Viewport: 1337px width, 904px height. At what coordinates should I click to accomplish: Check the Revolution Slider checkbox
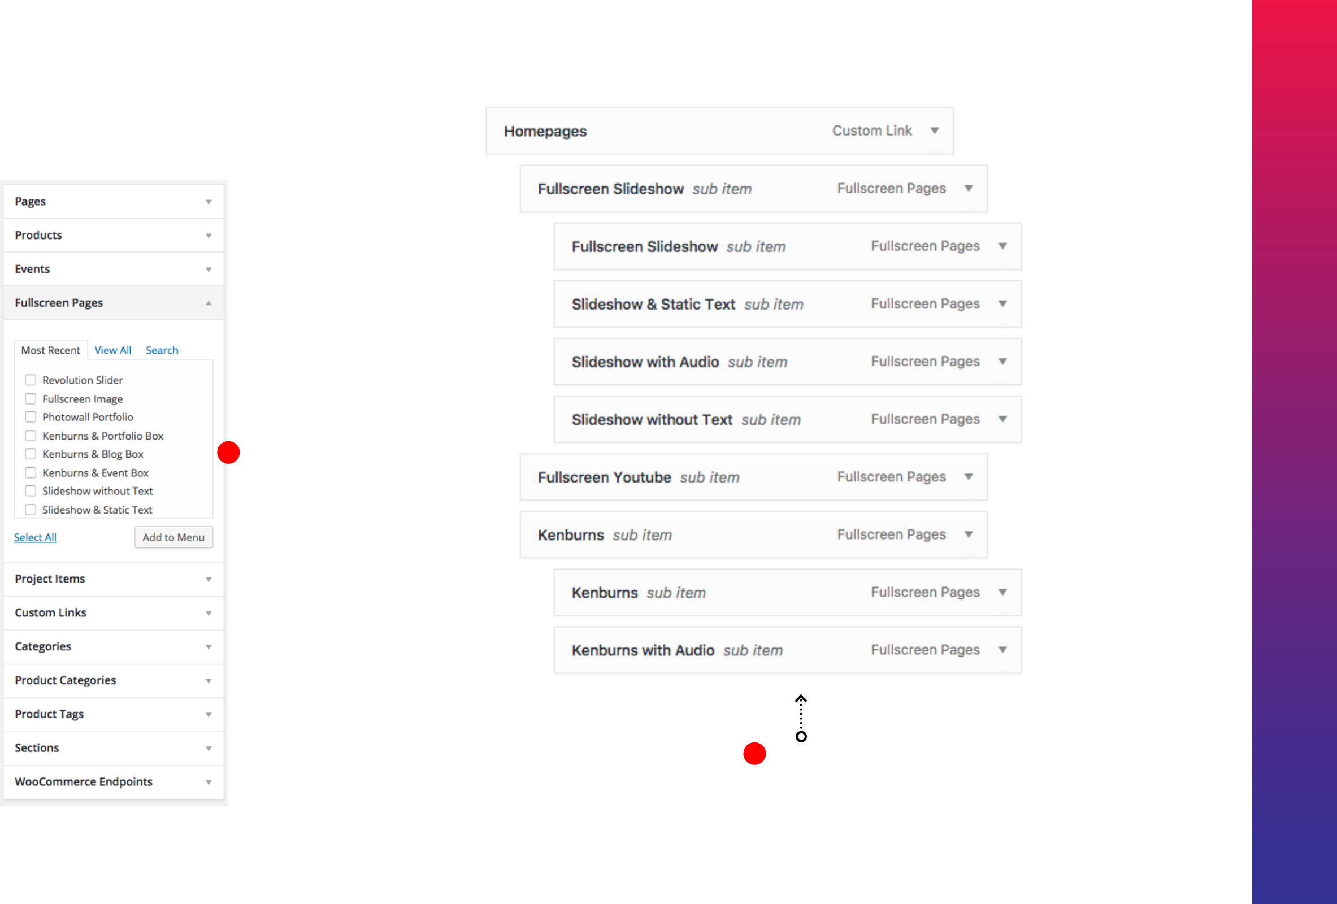[31, 380]
